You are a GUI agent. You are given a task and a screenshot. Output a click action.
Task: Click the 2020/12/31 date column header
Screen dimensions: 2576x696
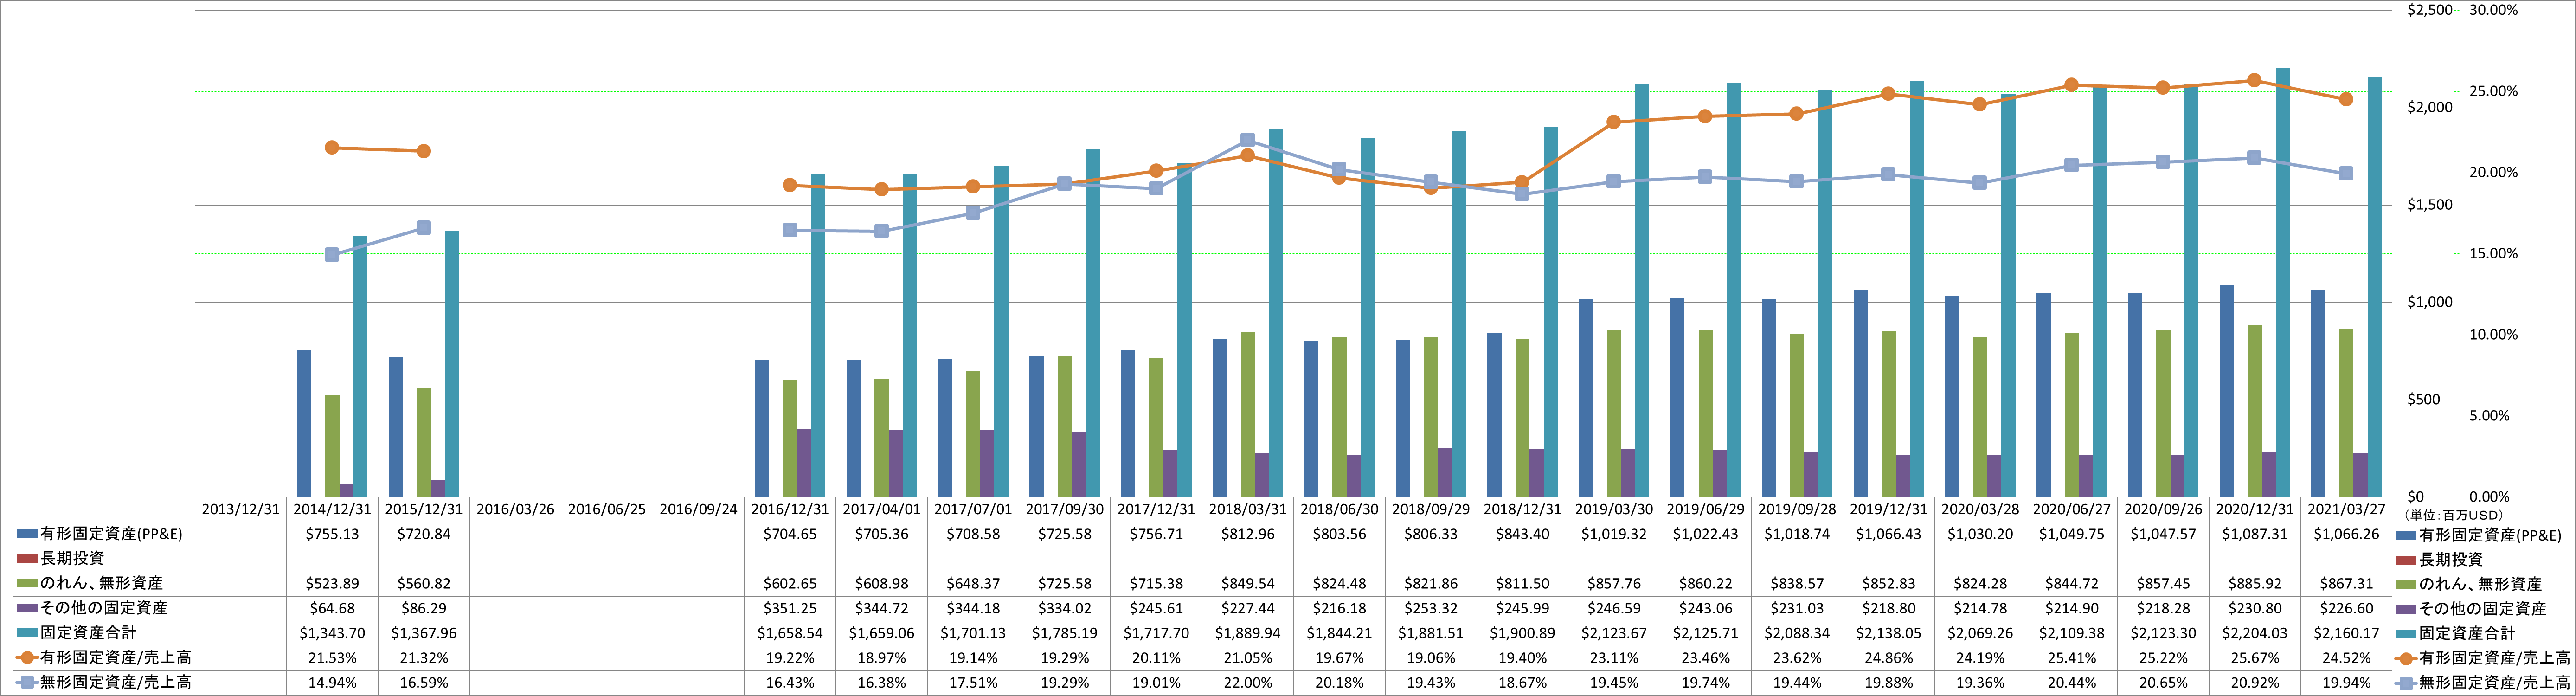point(2255,509)
